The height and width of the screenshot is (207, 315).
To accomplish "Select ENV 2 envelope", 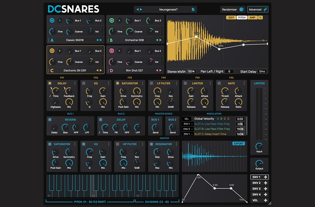I will tap(259, 183).
